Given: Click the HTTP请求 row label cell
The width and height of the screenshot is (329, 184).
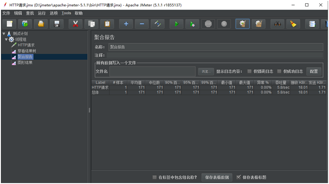Looking at the screenshot, I should 100,87.
